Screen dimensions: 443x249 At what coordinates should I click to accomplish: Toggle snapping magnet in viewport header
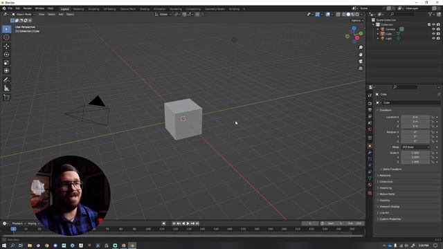[184, 14]
